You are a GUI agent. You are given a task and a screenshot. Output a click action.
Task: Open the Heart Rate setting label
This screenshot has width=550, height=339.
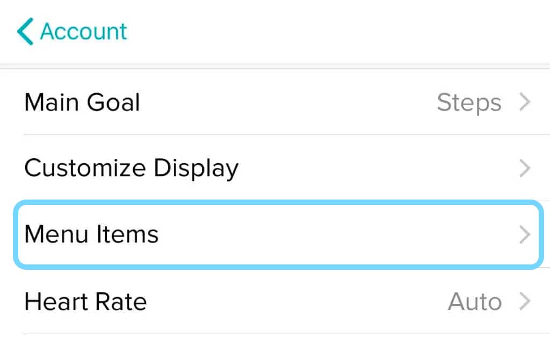tap(85, 301)
